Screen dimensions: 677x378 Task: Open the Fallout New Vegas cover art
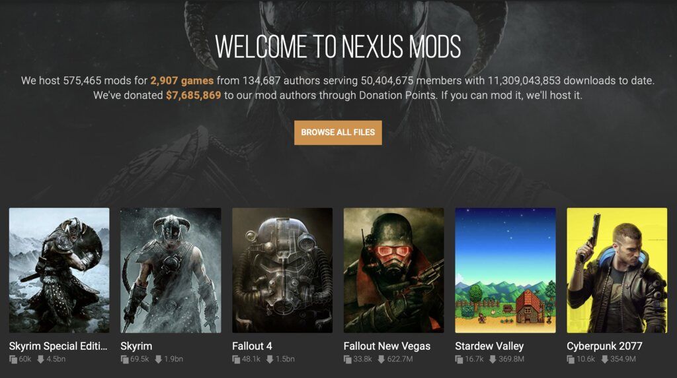pyautogui.click(x=394, y=270)
